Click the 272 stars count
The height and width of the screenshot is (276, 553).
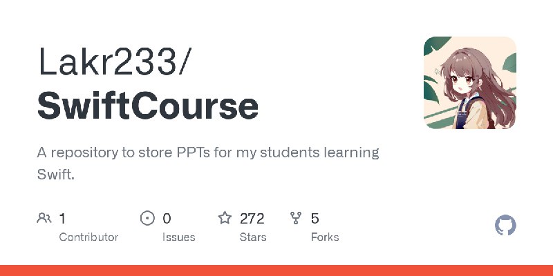(x=252, y=219)
